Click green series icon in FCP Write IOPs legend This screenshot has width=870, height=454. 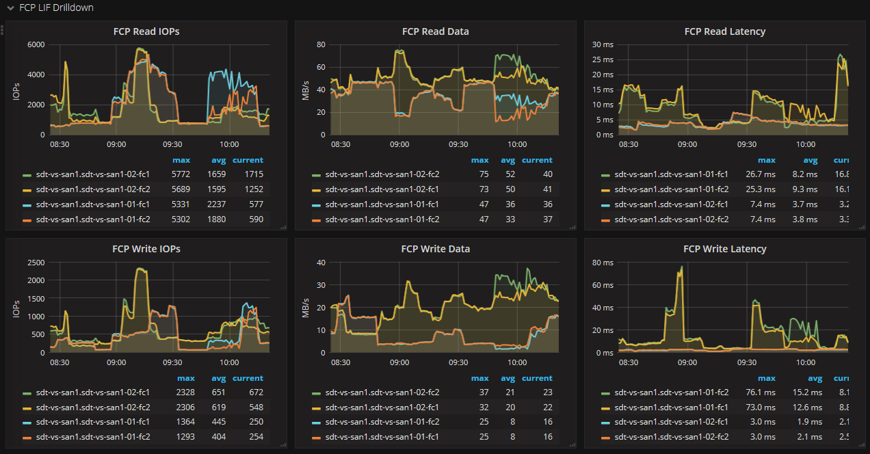[27, 393]
